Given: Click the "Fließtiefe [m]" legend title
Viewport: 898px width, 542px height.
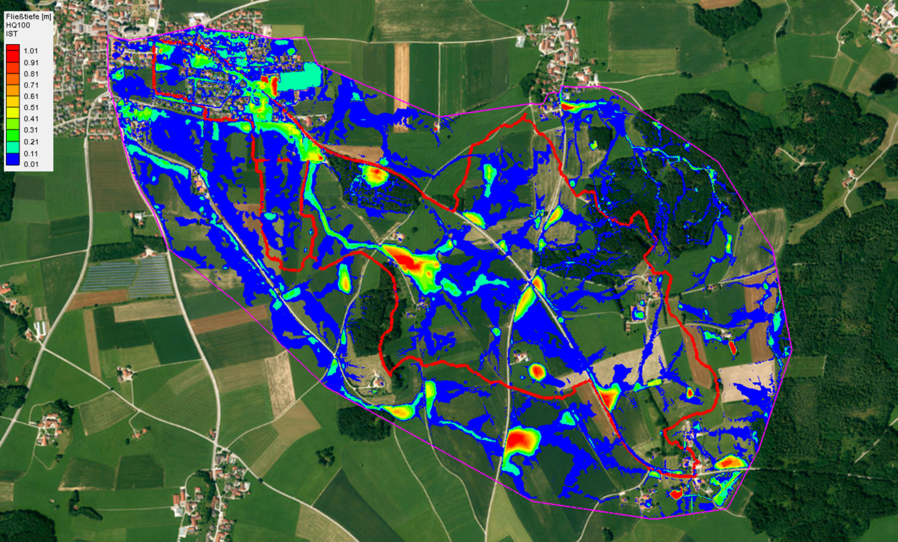Looking at the screenshot, I should (x=27, y=16).
